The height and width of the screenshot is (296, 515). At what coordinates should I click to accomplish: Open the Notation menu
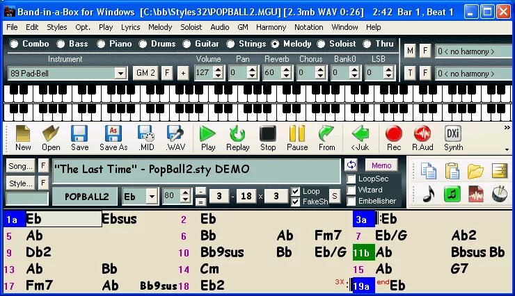[x=309, y=27]
